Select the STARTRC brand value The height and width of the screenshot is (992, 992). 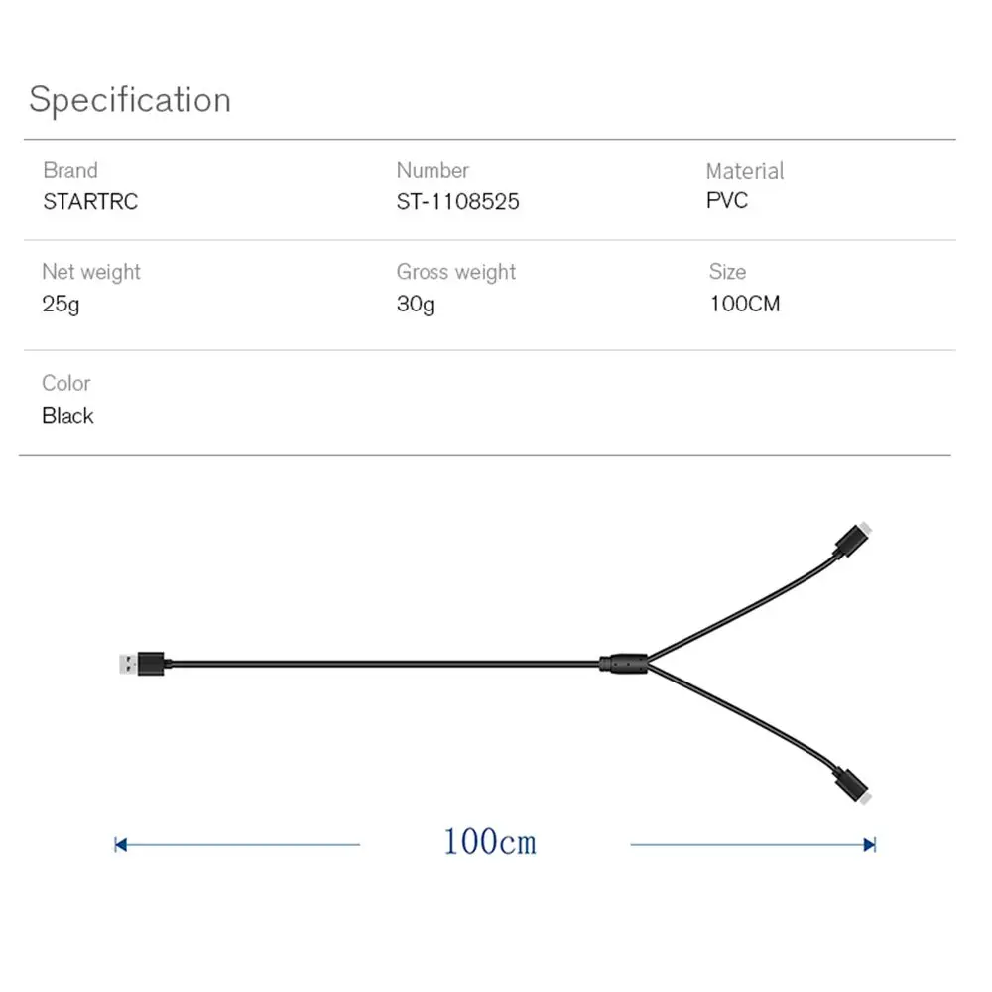click(x=90, y=202)
